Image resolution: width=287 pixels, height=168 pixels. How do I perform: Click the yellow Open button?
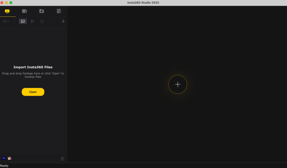point(33,92)
